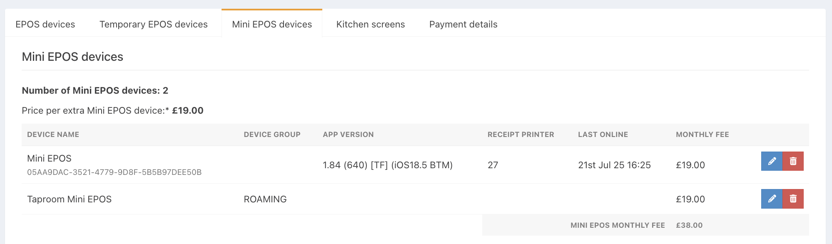
Task: Edit the Mini EPOS device with pencil icon
Action: (x=772, y=161)
